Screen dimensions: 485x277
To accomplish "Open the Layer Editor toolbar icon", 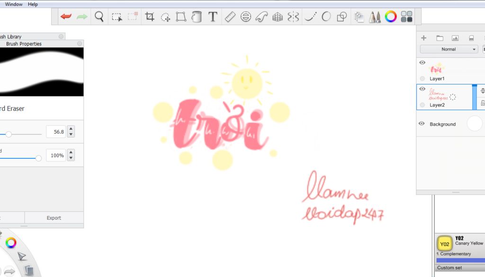I will point(359,17).
